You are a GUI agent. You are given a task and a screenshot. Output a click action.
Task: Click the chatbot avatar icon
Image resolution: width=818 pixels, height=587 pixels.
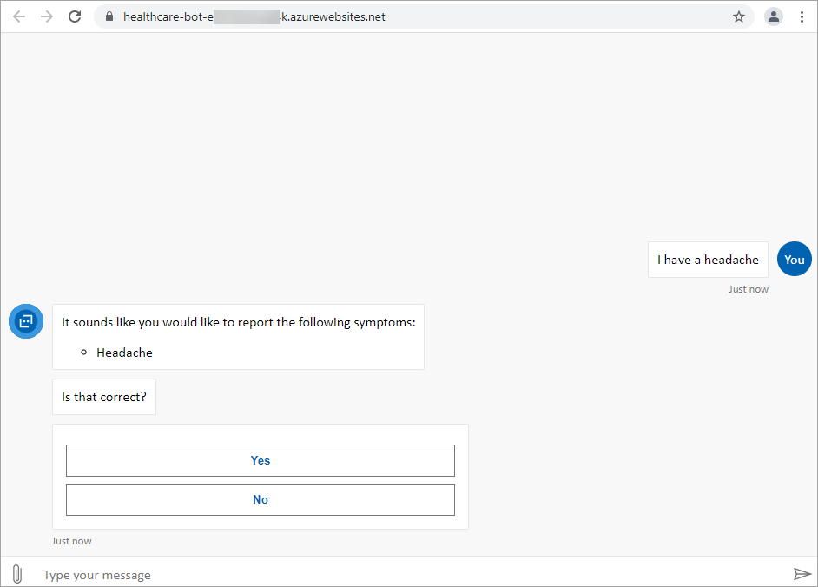click(25, 321)
